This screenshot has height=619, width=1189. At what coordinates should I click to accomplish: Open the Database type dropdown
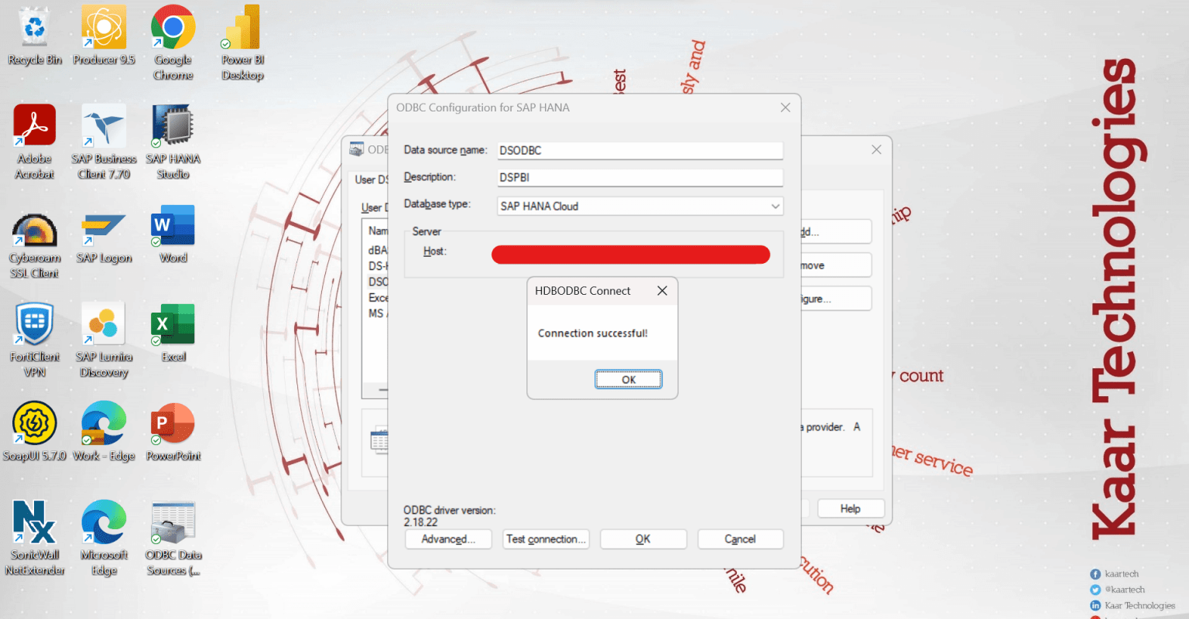click(774, 206)
